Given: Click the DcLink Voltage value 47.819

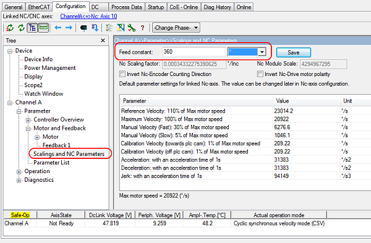Looking at the screenshot, I should tap(111, 223).
